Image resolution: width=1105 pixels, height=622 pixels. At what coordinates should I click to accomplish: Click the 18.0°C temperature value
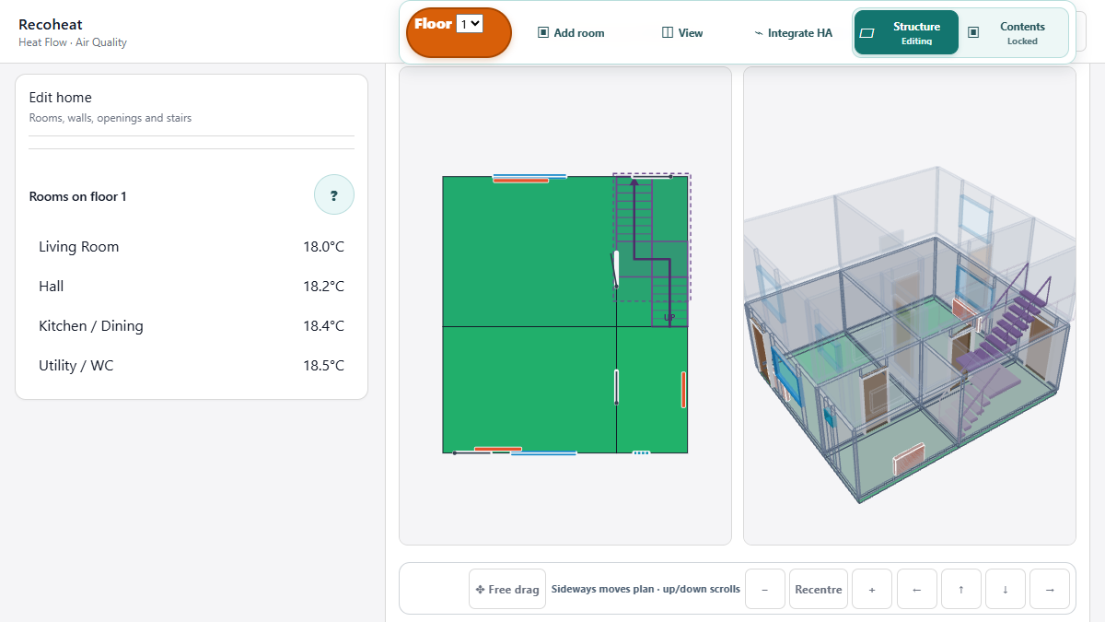pos(324,247)
